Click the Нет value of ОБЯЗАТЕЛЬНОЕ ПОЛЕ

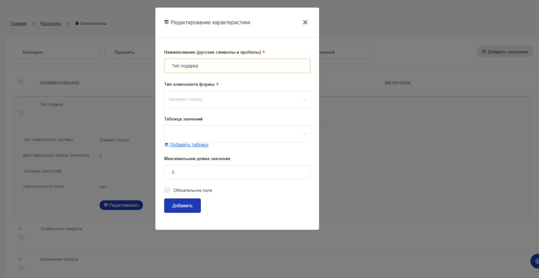click(x=103, y=187)
